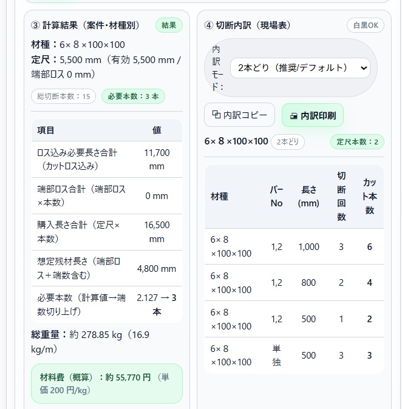
Task: Click the 想定残材長さ row label
Action: pos(78,268)
